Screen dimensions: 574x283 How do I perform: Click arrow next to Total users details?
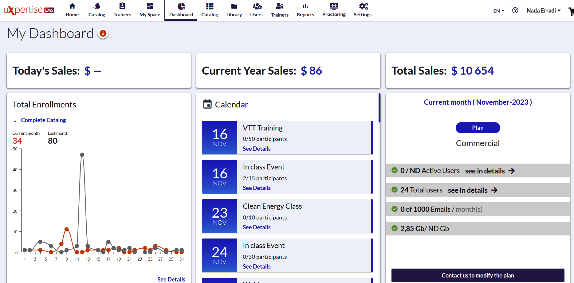[x=494, y=190]
